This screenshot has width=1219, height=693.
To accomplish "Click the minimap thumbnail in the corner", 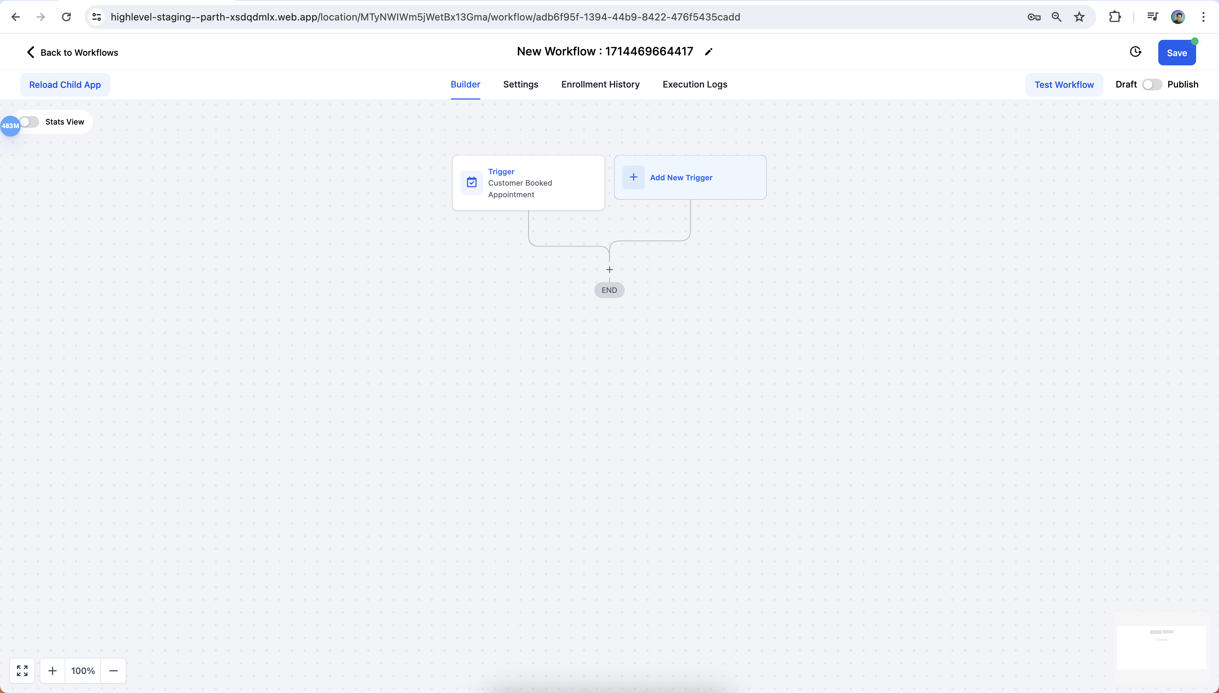I will [1162, 647].
